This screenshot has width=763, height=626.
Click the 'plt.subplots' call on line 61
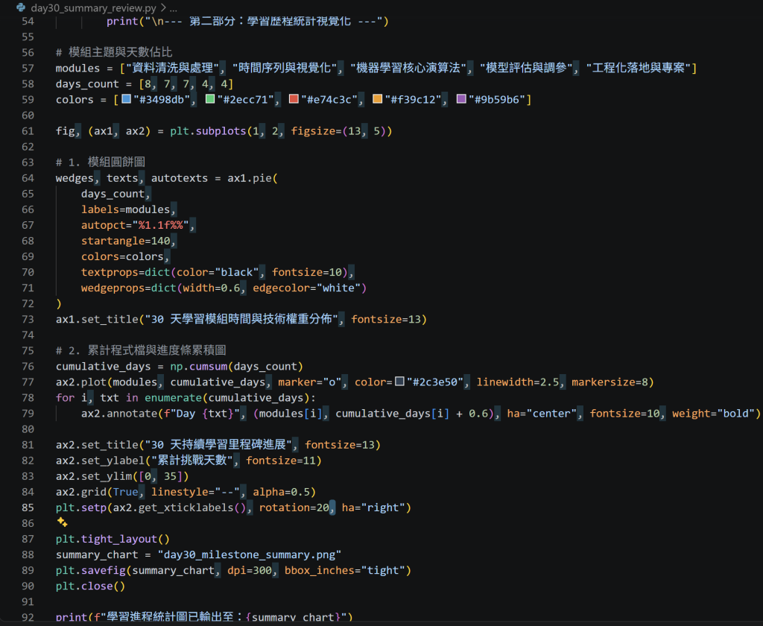[208, 131]
